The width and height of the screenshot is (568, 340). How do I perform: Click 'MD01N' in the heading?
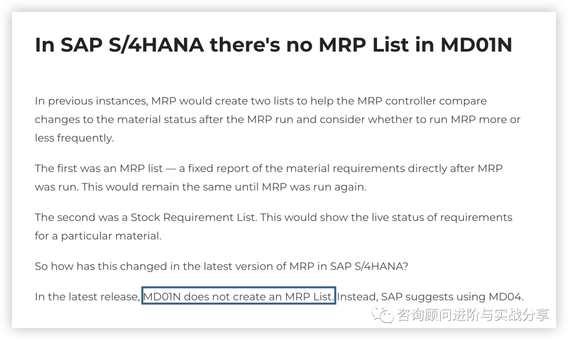476,45
